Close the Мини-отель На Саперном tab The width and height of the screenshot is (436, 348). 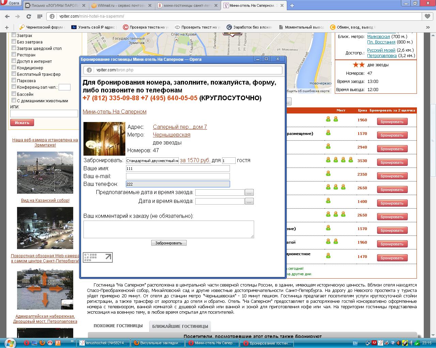283,5
